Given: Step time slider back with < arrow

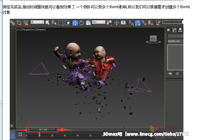Looking at the screenshot, I should tap(29, 130).
